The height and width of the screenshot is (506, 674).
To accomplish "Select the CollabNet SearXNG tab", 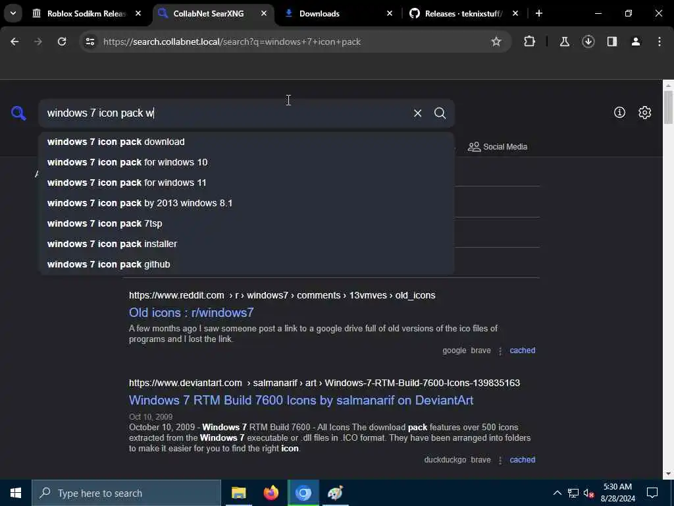I will 209,13.
